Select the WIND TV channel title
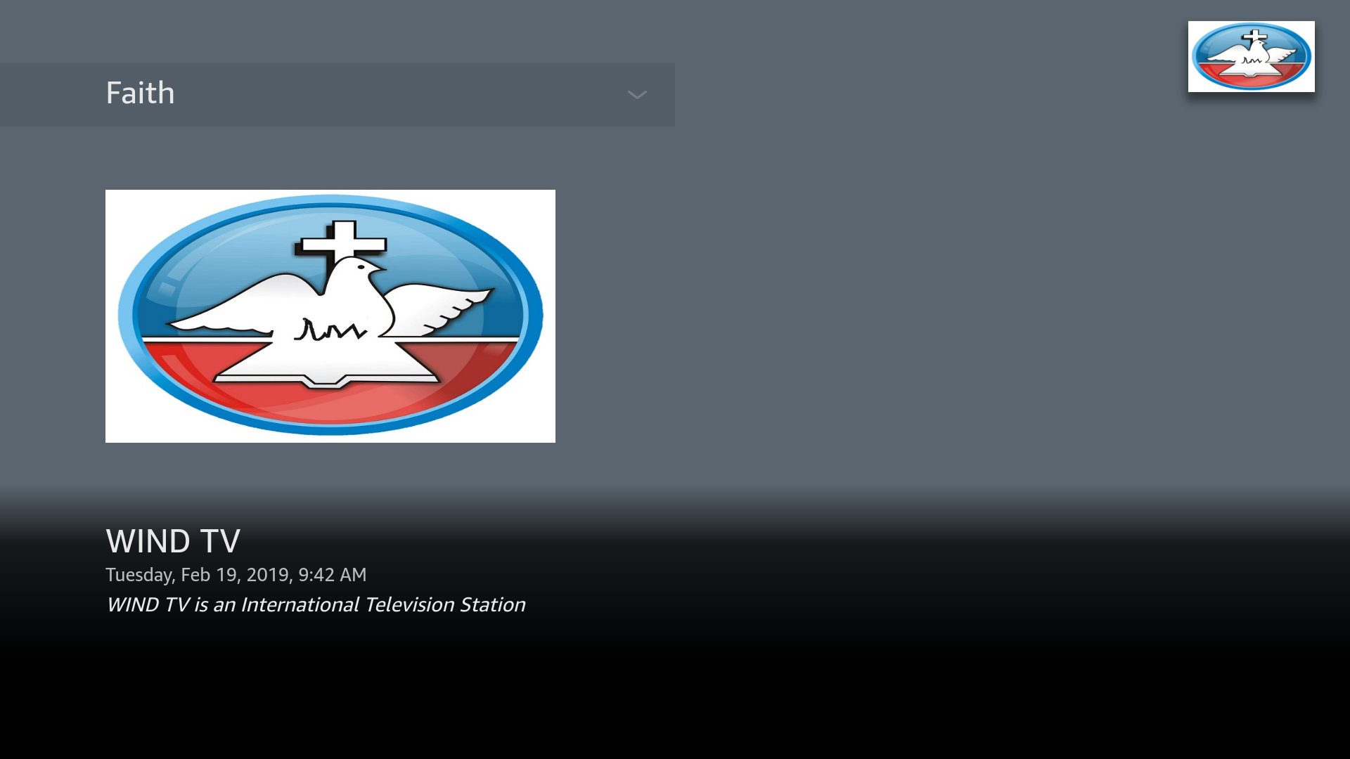Image resolution: width=1350 pixels, height=759 pixels. [172, 540]
